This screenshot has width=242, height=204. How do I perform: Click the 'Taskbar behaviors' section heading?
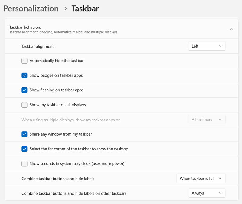(x=25, y=27)
